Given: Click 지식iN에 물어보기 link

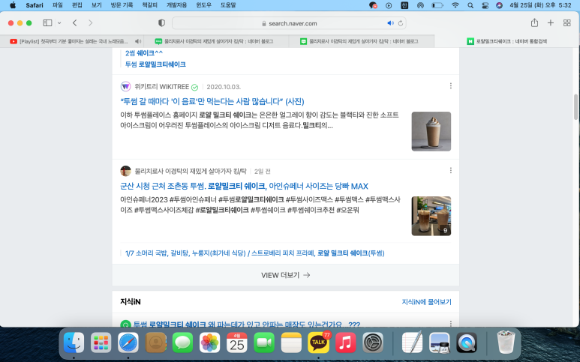Looking at the screenshot, I should (x=426, y=302).
